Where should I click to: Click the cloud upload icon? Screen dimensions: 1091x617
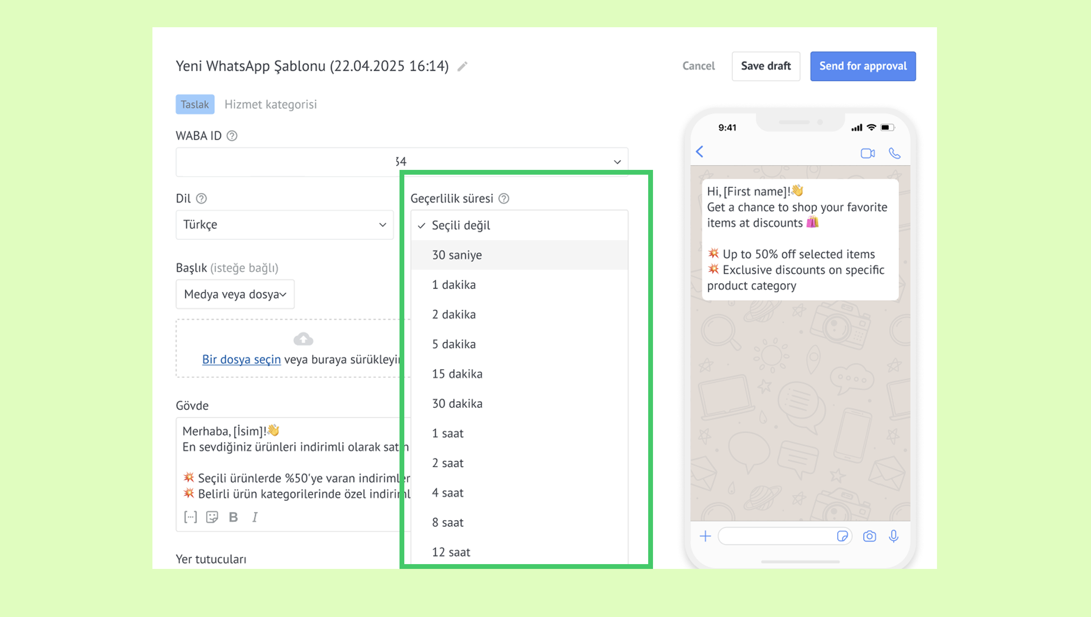tap(303, 339)
